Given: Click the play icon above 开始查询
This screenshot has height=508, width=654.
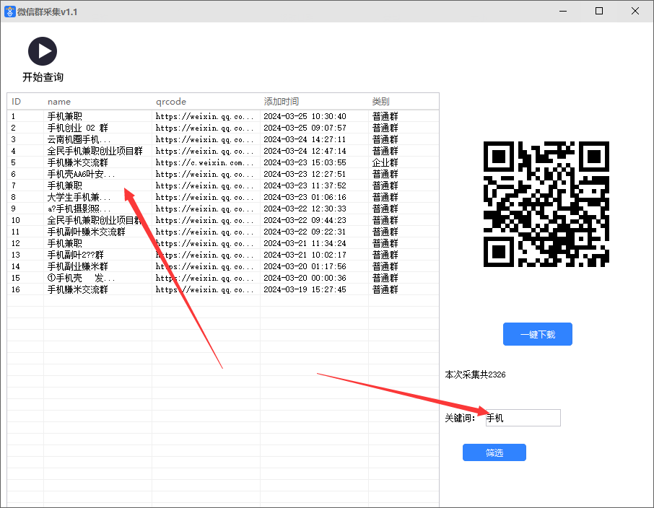Looking at the screenshot, I should (43, 51).
